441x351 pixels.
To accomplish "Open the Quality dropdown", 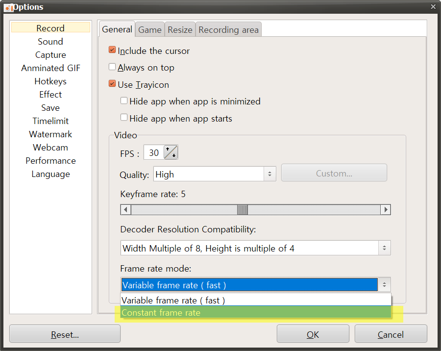I will [269, 174].
